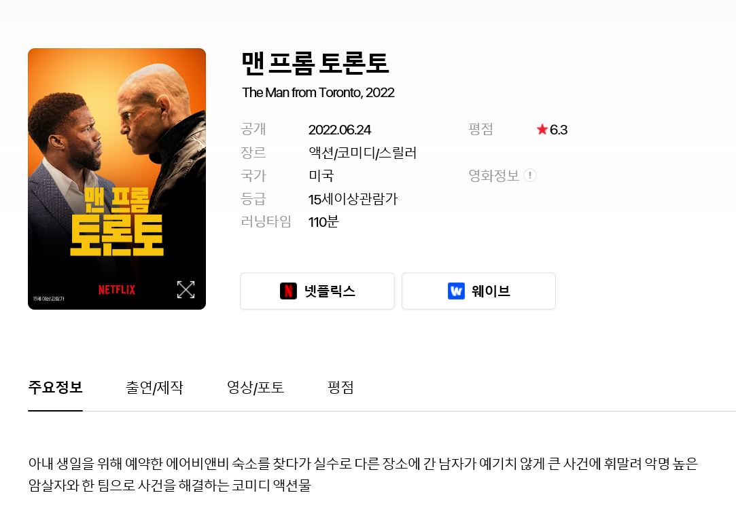Click the red rating star icon
This screenshot has height=529, width=736.
(542, 130)
